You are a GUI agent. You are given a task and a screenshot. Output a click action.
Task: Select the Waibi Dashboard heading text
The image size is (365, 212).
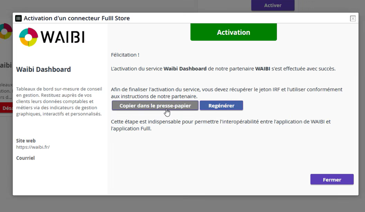click(43, 70)
